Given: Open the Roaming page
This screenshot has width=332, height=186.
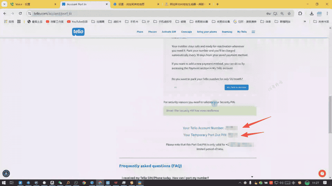Looking at the screenshot, I should tap(227, 32).
